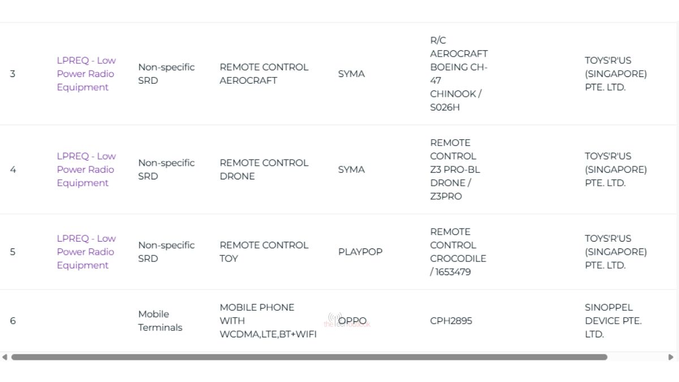Open LPREQ link in row 5

[86, 252]
